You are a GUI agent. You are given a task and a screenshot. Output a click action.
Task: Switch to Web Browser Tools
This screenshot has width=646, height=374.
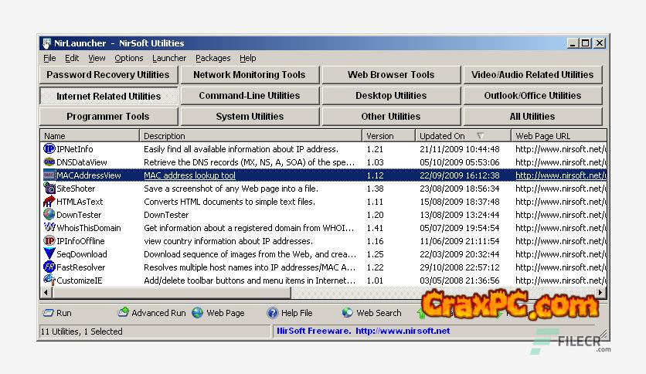point(391,75)
